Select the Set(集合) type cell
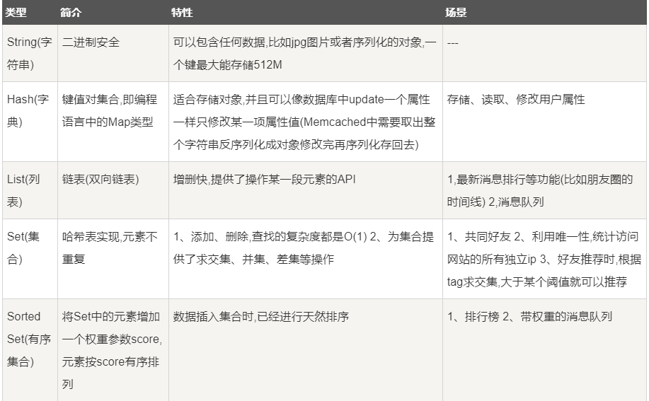 pyautogui.click(x=30, y=259)
